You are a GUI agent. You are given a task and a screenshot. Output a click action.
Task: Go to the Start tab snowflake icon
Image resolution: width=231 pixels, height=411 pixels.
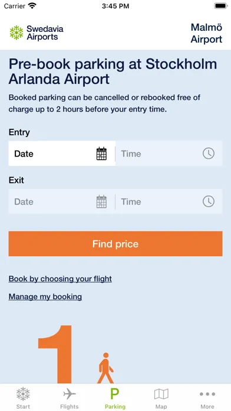coord(23,394)
